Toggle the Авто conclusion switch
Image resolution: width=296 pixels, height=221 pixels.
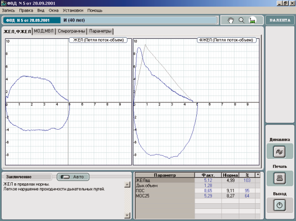tap(73, 177)
